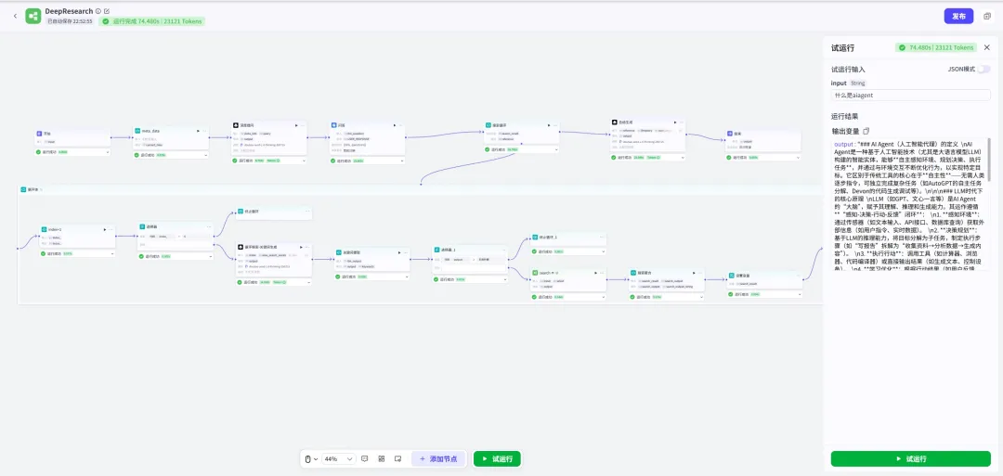1003x476 pixels.
Task: Run the meta_data node with its play icon
Action: pyautogui.click(x=198, y=130)
